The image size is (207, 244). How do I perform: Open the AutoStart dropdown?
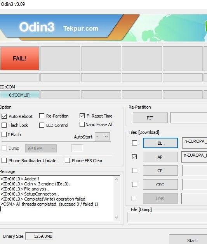(102, 137)
